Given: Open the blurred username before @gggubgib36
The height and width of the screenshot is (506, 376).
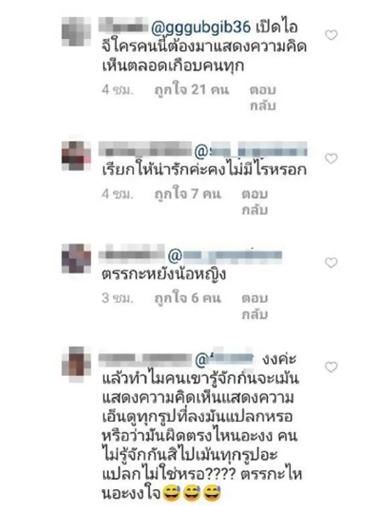Looking at the screenshot, I should (x=123, y=26).
